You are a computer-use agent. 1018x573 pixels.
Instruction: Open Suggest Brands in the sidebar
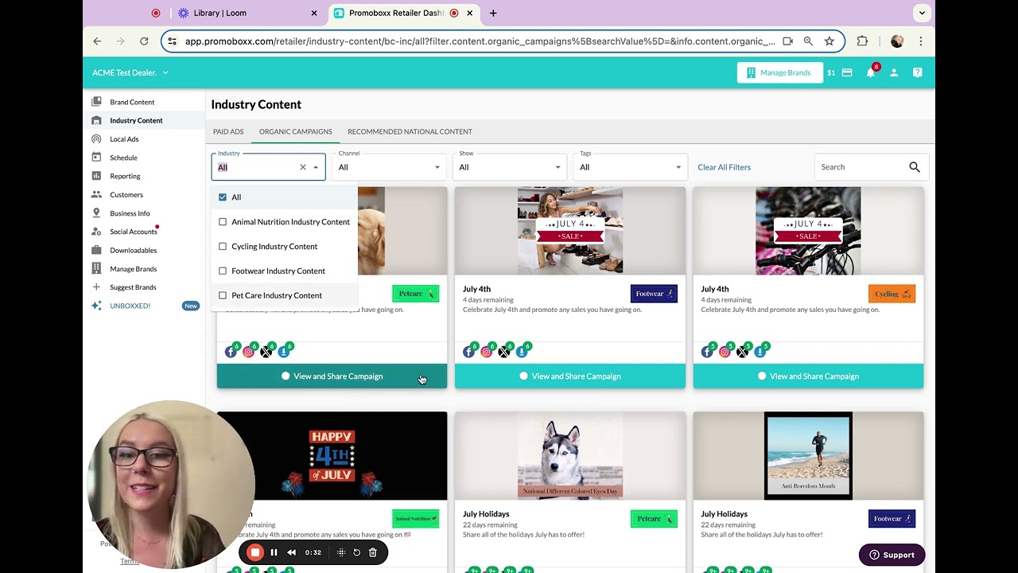coord(143,287)
